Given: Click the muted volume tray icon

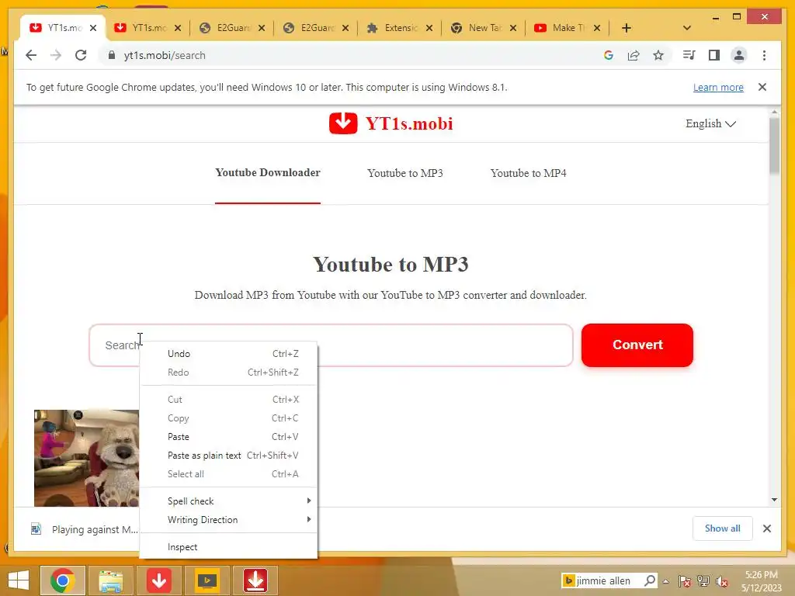Looking at the screenshot, I should coord(722,581).
